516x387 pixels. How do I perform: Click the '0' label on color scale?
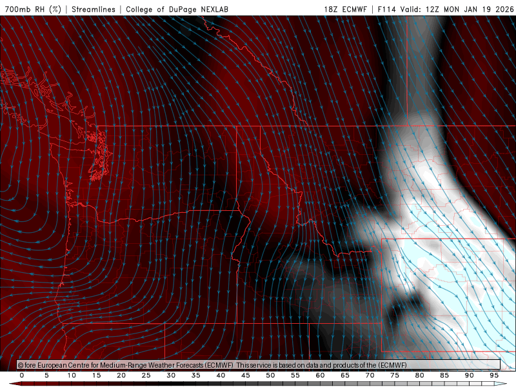coord(22,375)
